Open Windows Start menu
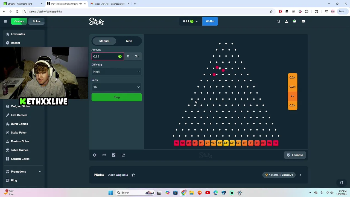 point(110,193)
